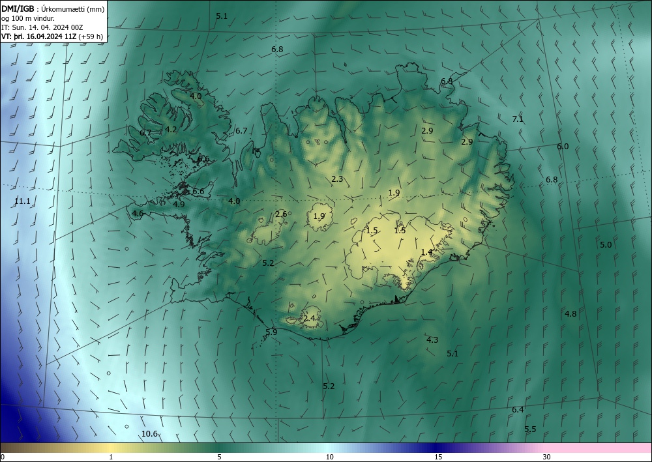The height and width of the screenshot is (462, 652).
Task: Click the 0 tick on the color scale
Action: click(3, 457)
